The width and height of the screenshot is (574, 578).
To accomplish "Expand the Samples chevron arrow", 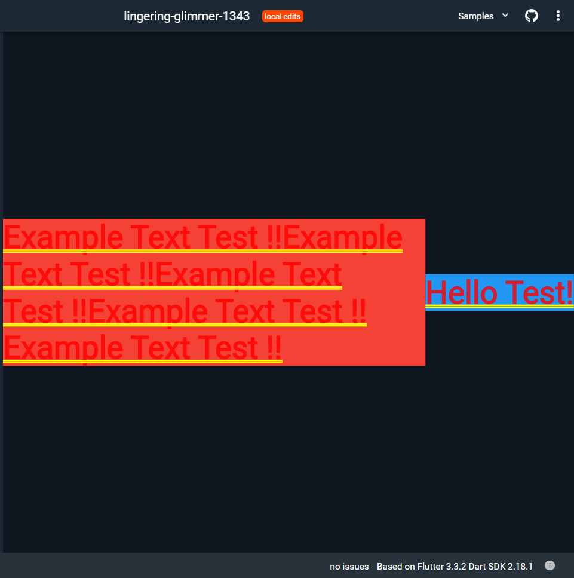I will pyautogui.click(x=505, y=16).
